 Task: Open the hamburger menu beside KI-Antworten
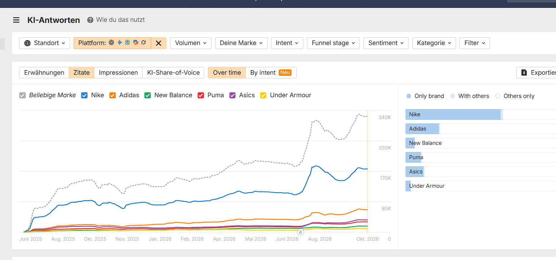click(16, 20)
